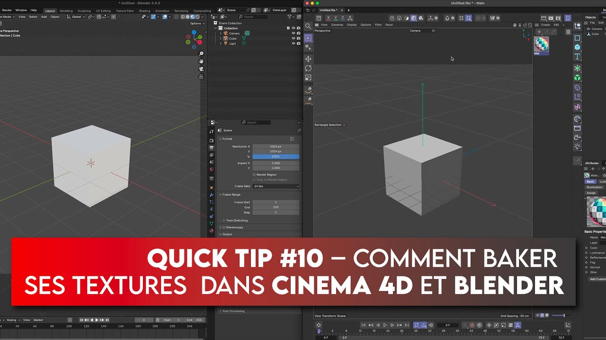Image resolution: width=606 pixels, height=340 pixels.
Task: Enable Render Region checkbox in Blender
Action: pyautogui.click(x=254, y=175)
